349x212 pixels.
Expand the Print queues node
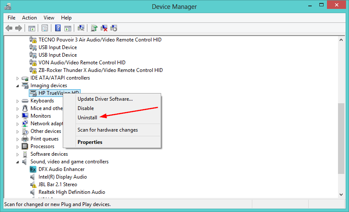pyautogui.click(x=17, y=139)
